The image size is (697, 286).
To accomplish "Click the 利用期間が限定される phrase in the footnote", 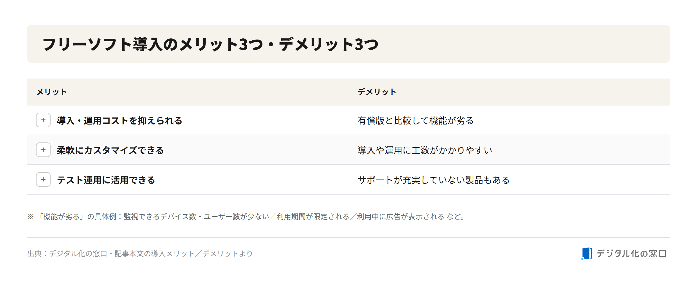I will point(313,216).
